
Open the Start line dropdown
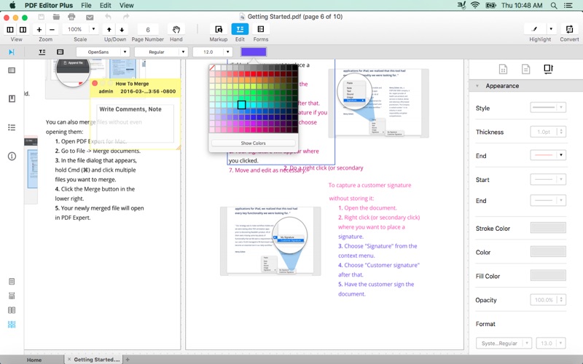click(x=548, y=179)
